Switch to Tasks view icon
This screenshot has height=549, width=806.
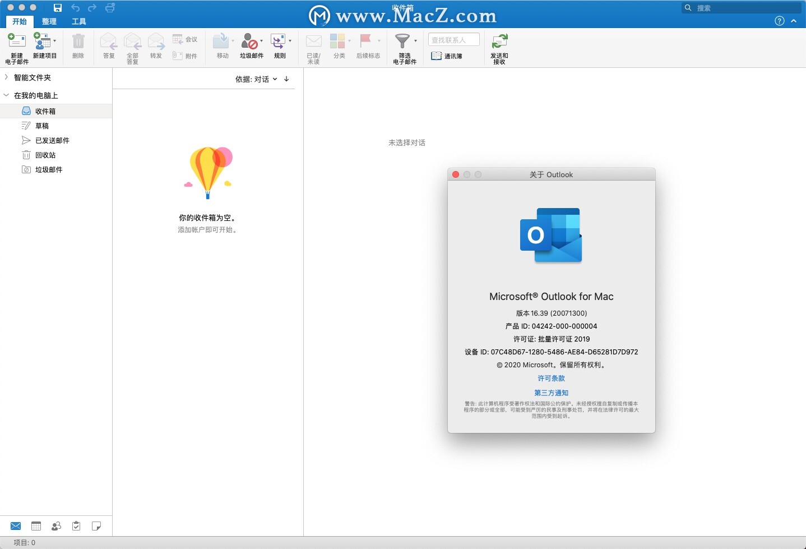(76, 526)
